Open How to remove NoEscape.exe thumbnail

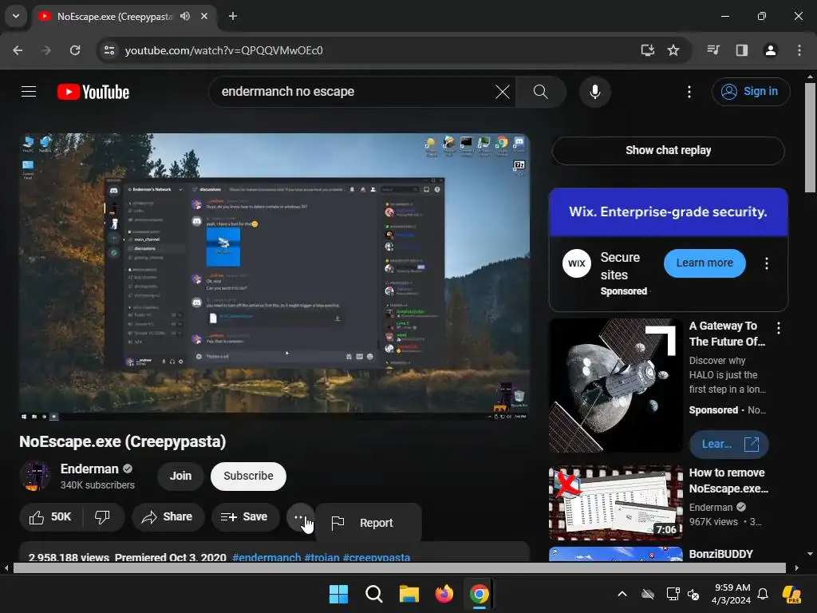click(x=615, y=503)
